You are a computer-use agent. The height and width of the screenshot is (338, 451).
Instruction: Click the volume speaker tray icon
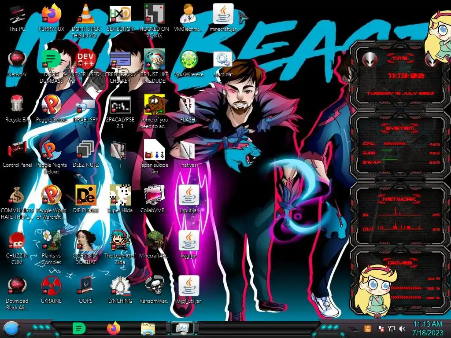402,329
